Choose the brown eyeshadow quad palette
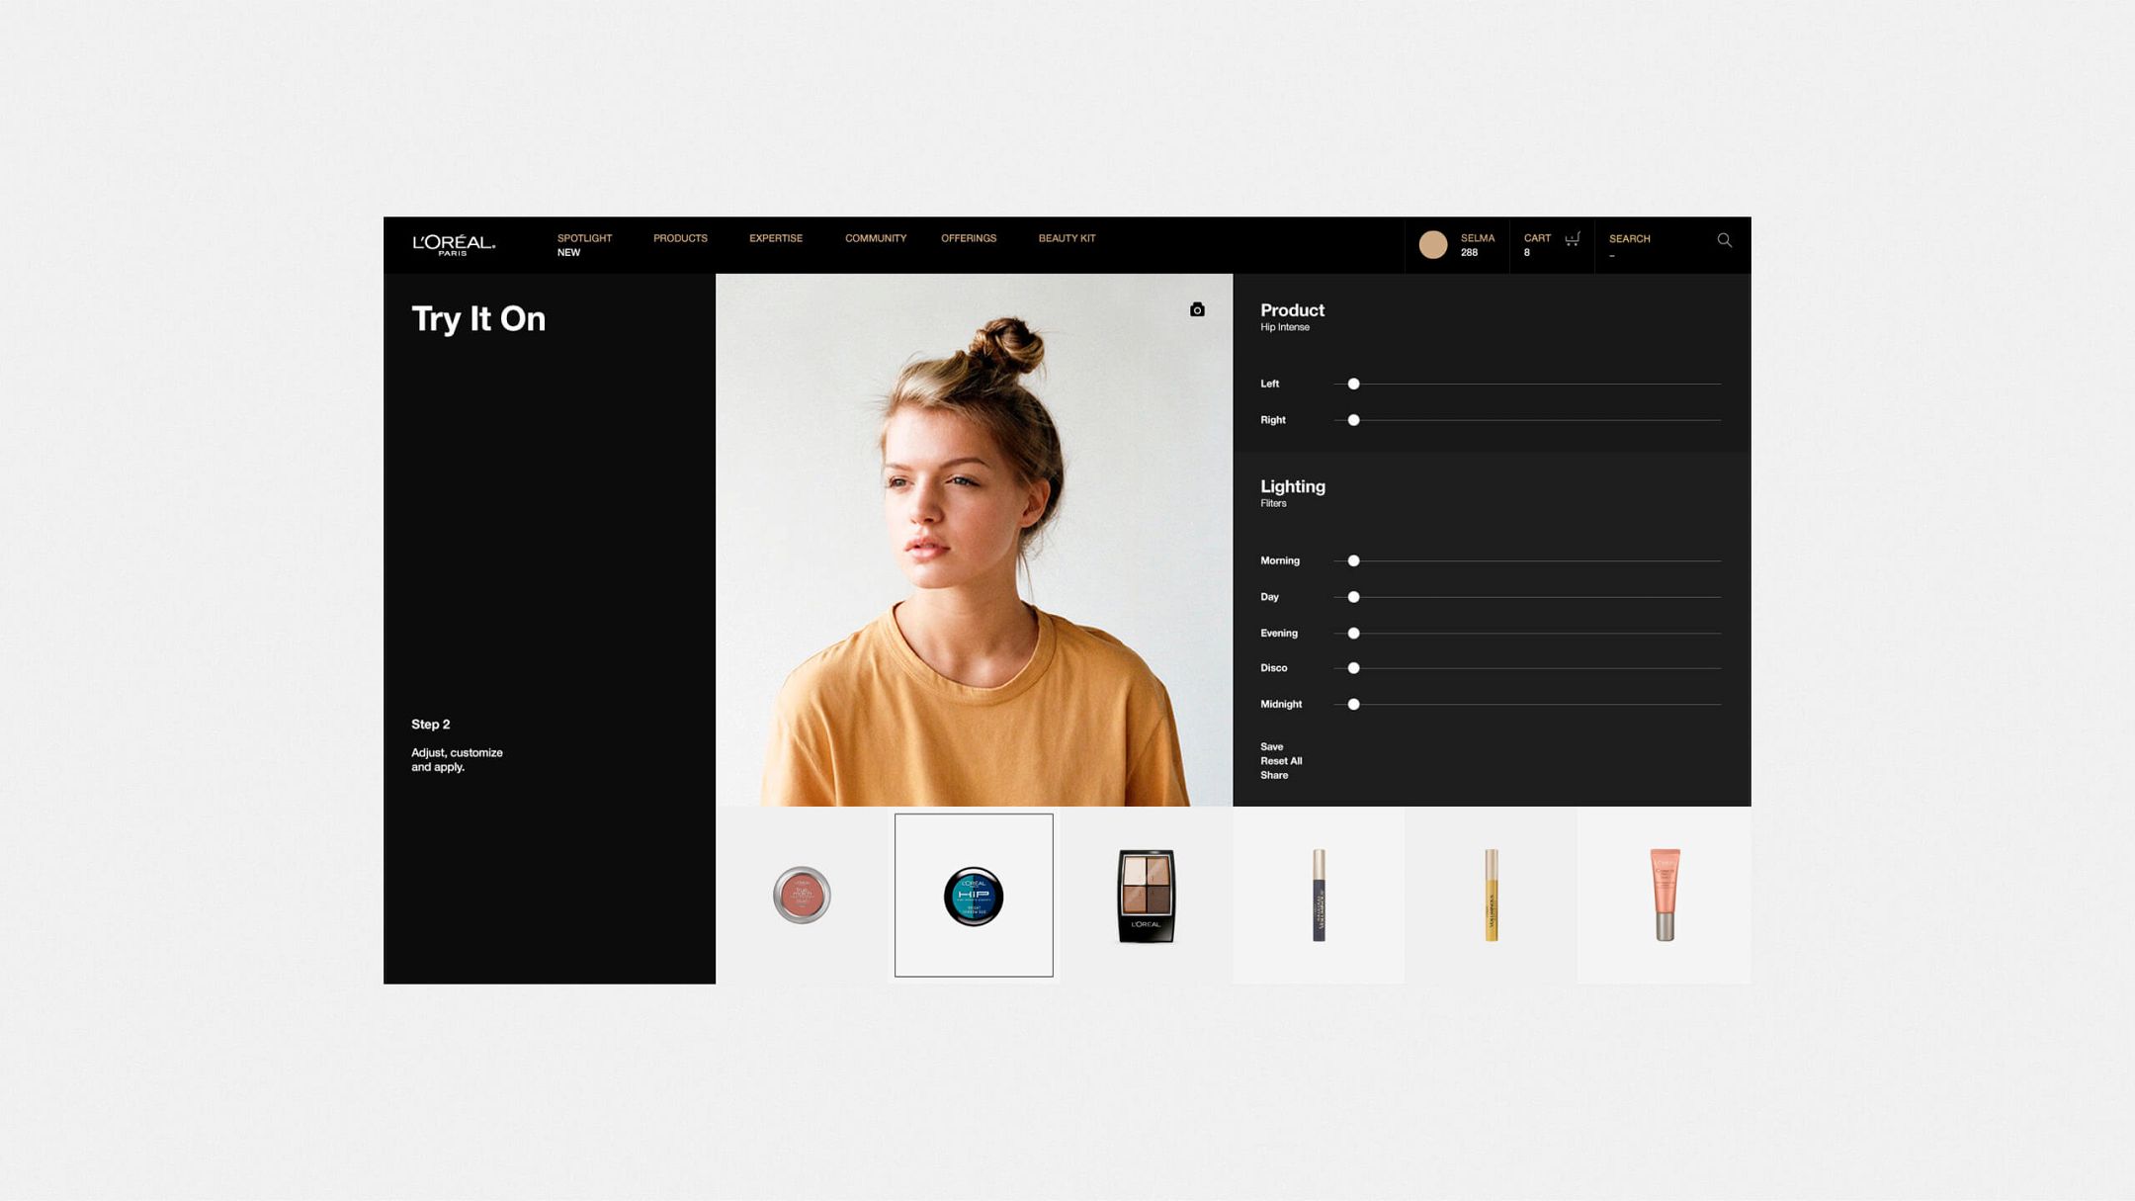Screen dimensions: 2135x1201 [1146, 896]
